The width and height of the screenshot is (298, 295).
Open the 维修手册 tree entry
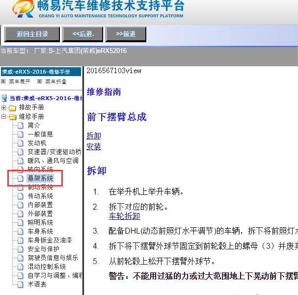[x=31, y=116]
